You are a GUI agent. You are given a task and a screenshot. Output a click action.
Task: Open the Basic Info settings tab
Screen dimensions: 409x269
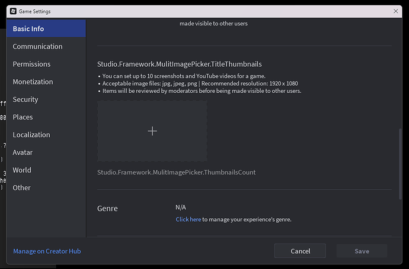46,28
